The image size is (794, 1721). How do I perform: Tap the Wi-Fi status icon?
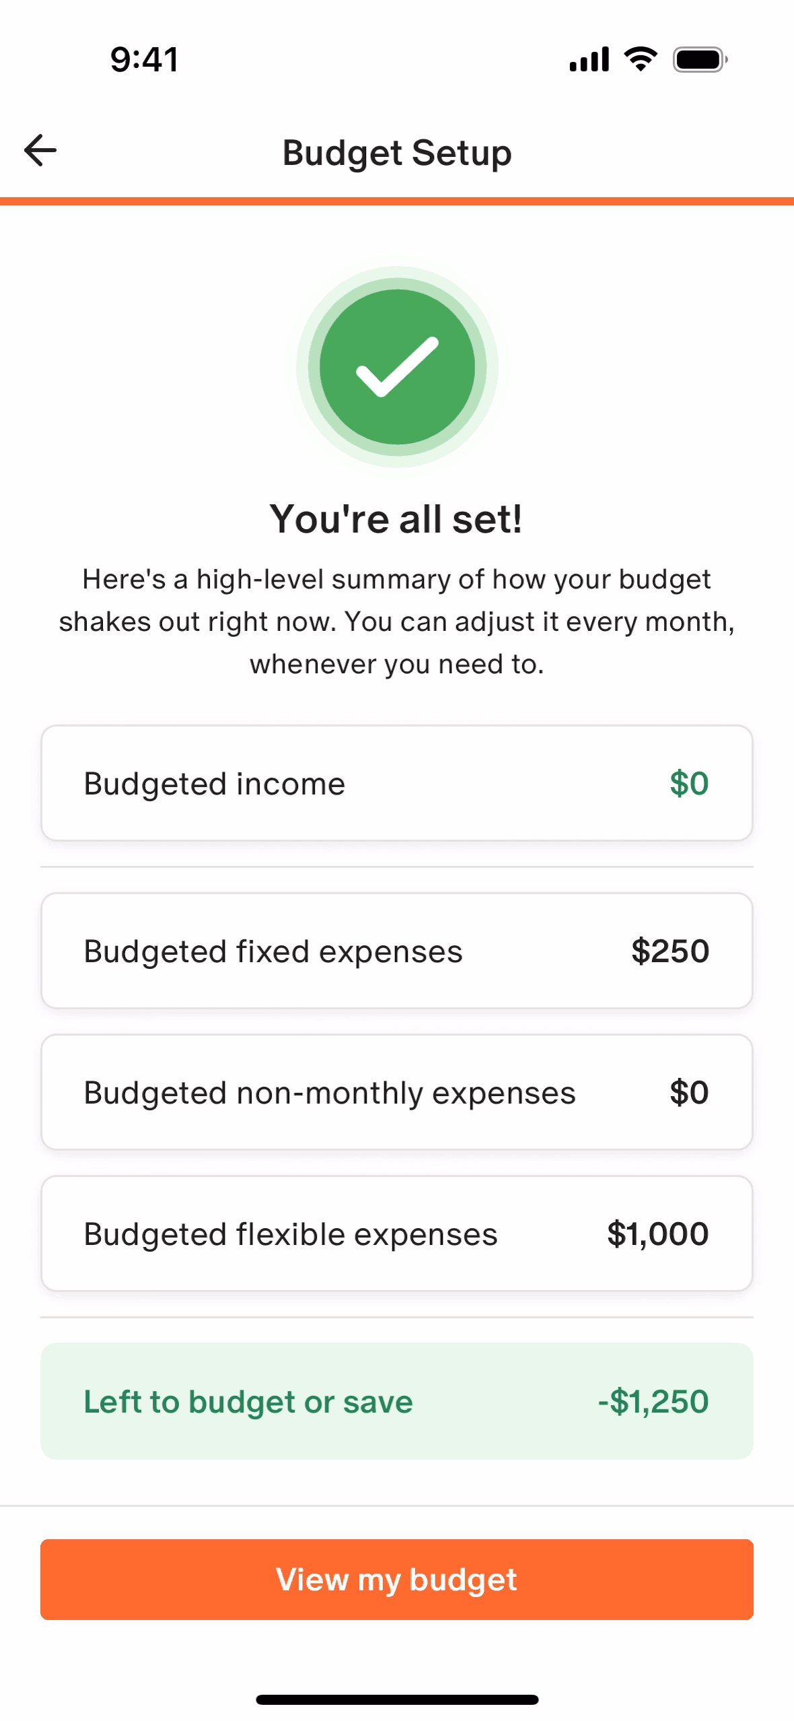click(x=641, y=59)
